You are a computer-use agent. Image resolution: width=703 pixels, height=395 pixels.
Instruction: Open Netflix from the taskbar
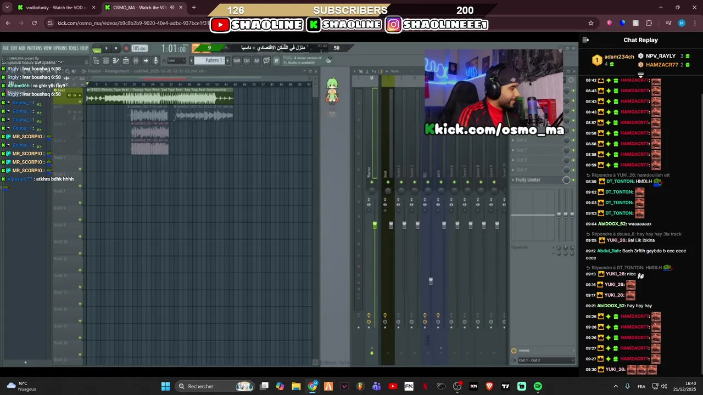425,386
